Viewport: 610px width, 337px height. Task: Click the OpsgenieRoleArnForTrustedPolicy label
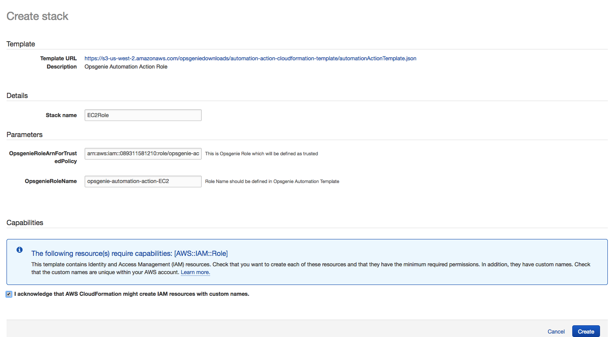[43, 157]
